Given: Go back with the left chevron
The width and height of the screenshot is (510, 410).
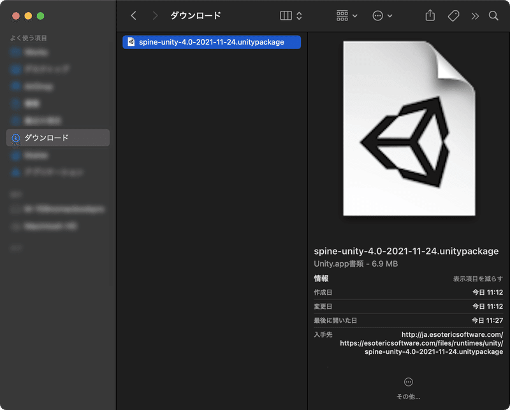Looking at the screenshot, I should pyautogui.click(x=133, y=15).
